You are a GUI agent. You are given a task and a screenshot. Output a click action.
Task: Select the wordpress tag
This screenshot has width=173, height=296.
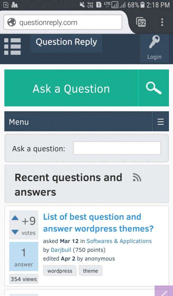60,271
